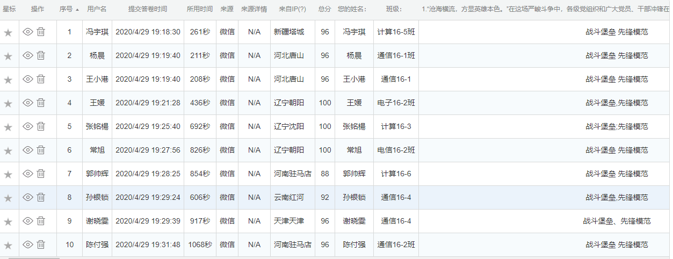Image resolution: width=673 pixels, height=259 pixels.
Task: Remove 谢晓雯's response using trash icon
Action: [x=41, y=221]
